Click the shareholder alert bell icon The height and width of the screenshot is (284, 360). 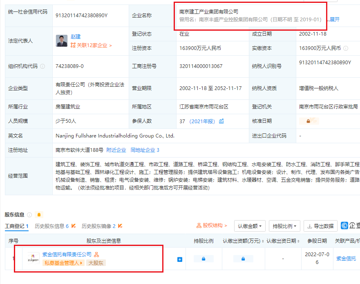[x=39, y=215]
